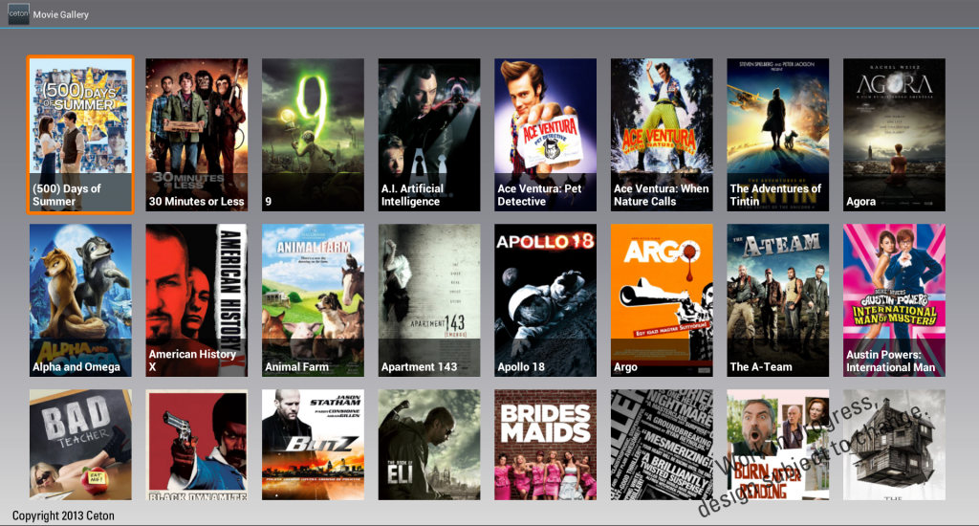
Task: Open the Argo movie poster
Action: tap(662, 300)
